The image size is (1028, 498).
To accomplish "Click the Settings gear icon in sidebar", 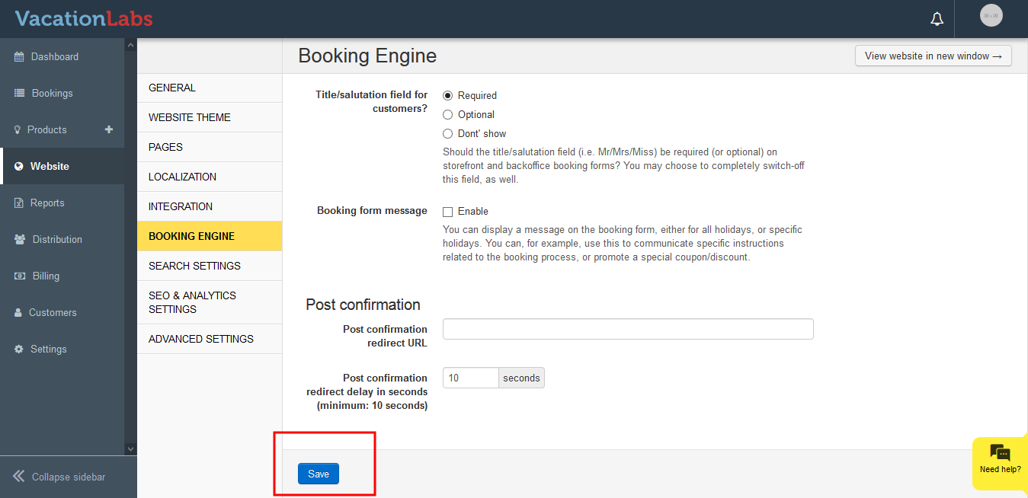I will tap(19, 350).
